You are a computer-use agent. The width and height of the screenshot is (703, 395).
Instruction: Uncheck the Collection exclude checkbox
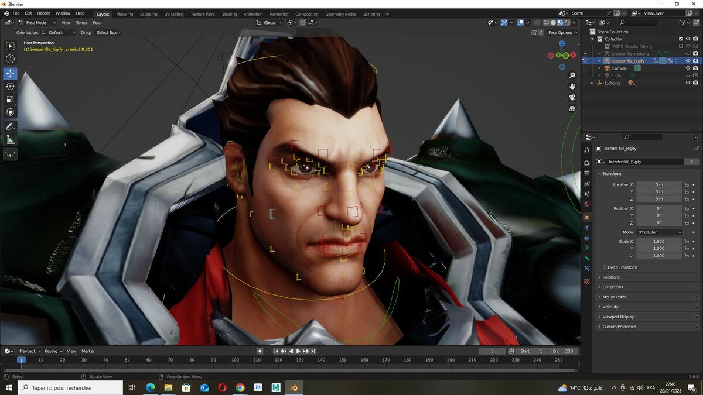click(x=681, y=39)
